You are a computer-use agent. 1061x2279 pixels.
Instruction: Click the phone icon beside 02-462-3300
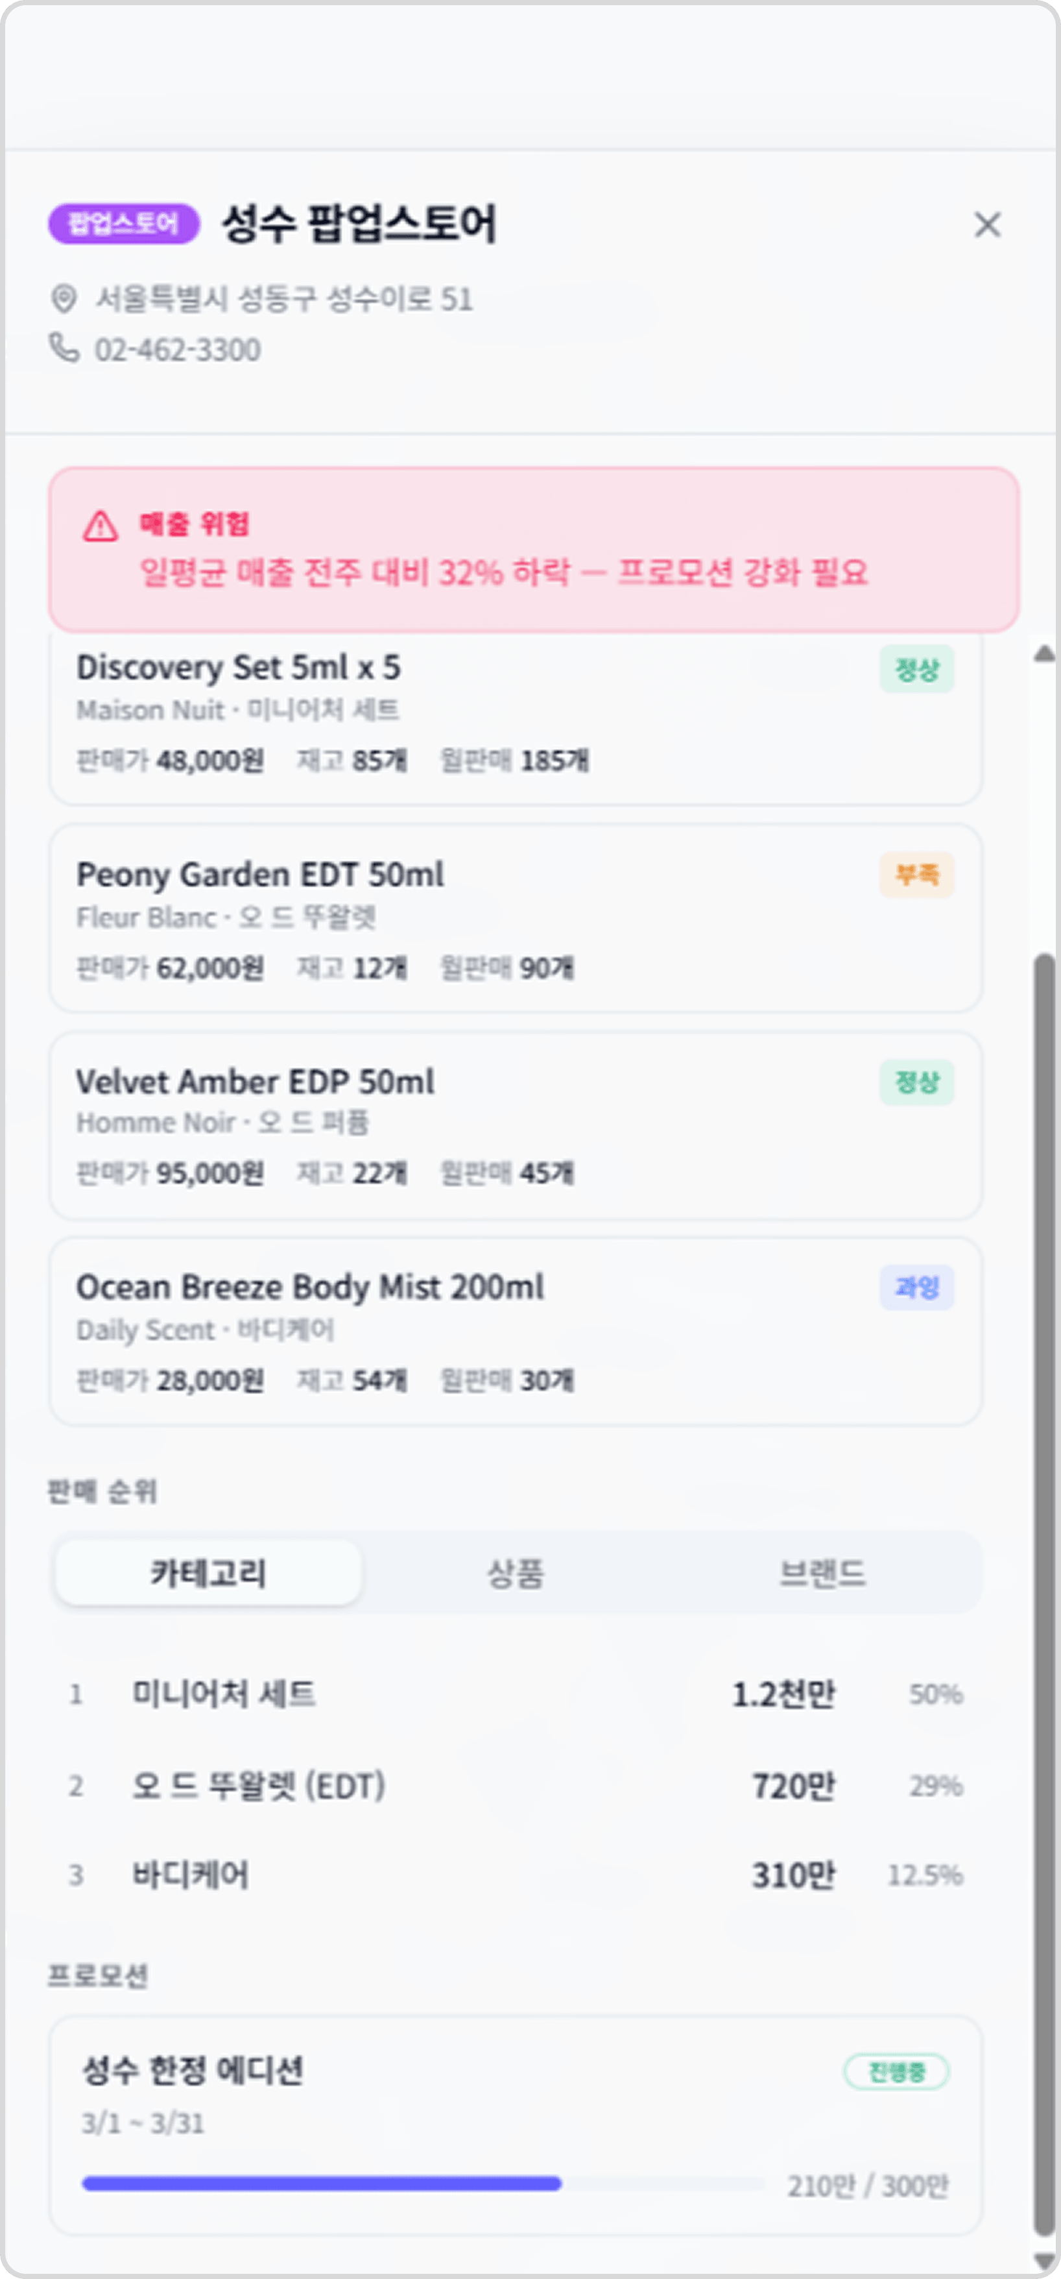(64, 348)
